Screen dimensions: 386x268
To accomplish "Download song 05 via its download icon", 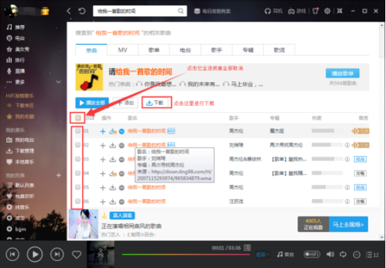I will click(x=112, y=188).
